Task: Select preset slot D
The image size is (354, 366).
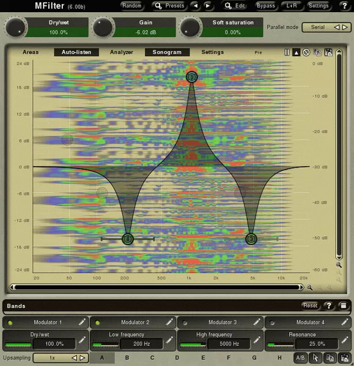Action: 177,358
